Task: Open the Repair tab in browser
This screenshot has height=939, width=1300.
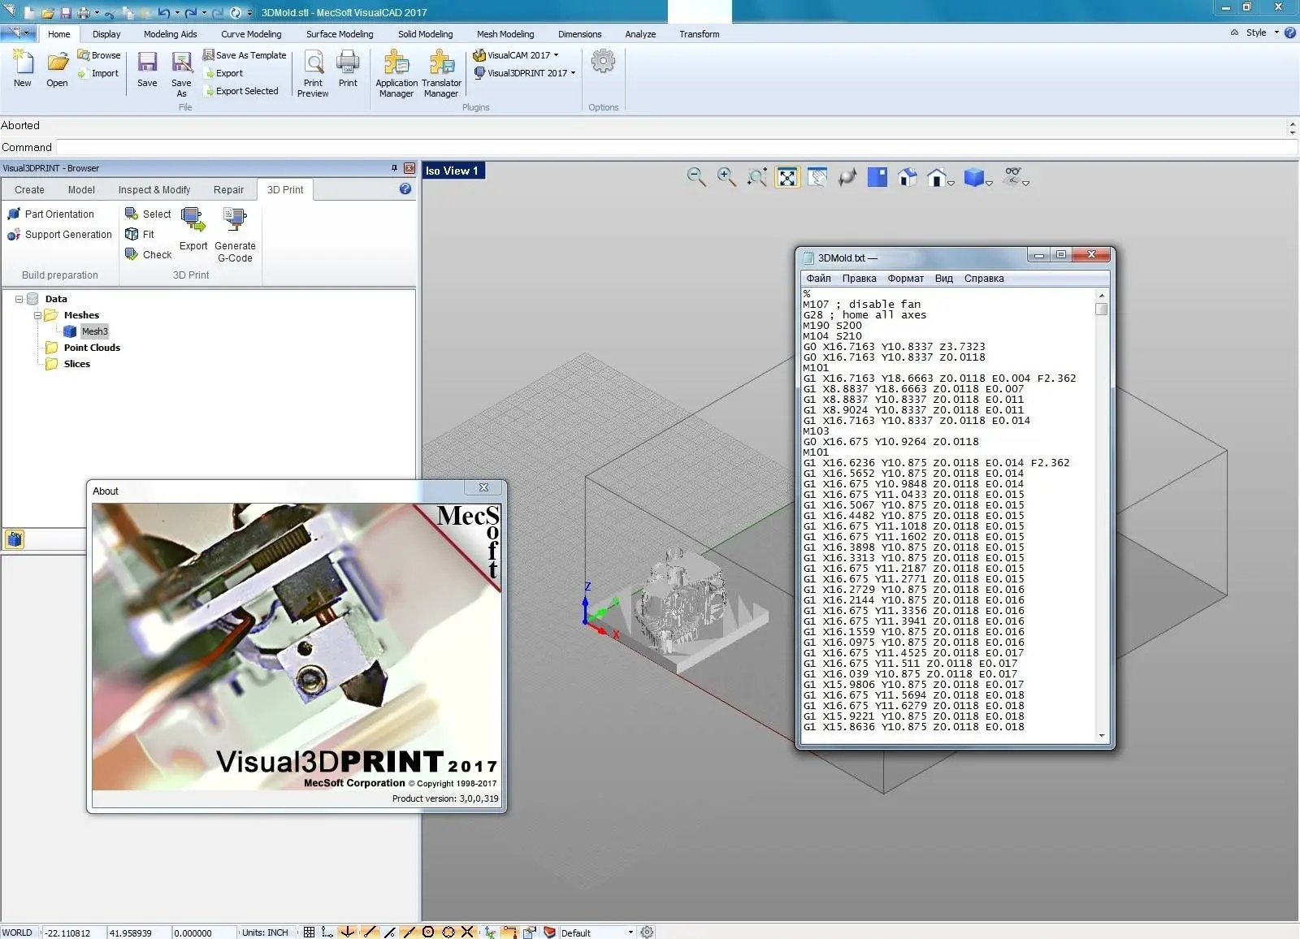Action: [228, 190]
